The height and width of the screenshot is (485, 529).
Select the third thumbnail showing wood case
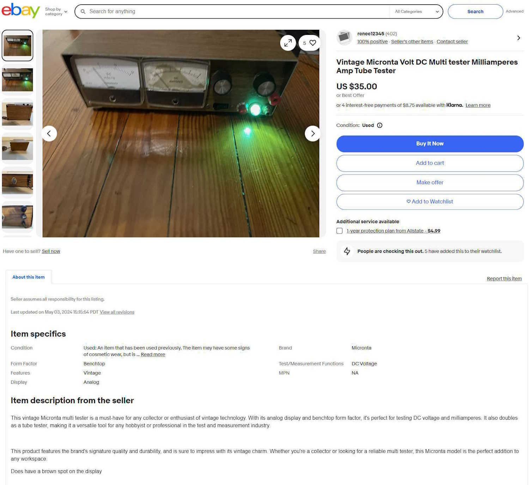pyautogui.click(x=17, y=114)
